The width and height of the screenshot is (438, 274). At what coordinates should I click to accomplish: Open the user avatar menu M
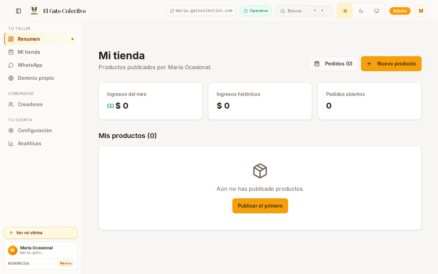tap(421, 11)
